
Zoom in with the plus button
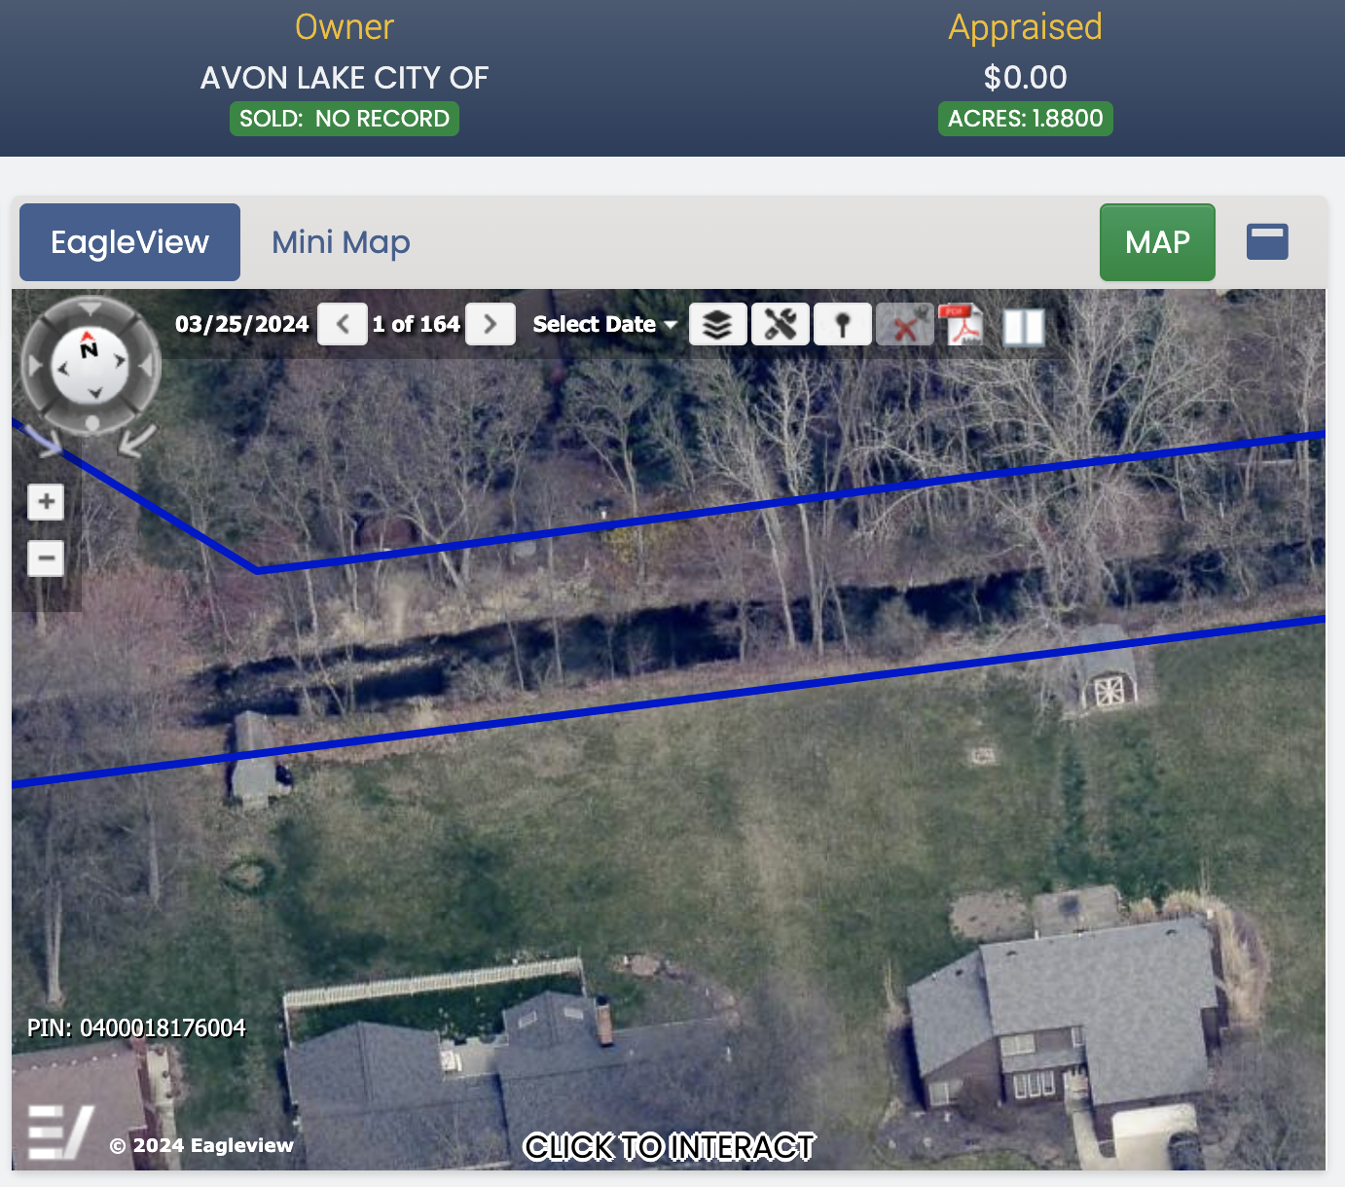pos(46,502)
